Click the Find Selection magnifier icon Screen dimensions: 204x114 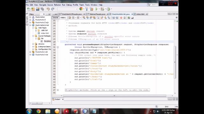click(84, 18)
